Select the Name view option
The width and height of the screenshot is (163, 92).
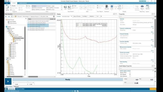pos(39,6)
